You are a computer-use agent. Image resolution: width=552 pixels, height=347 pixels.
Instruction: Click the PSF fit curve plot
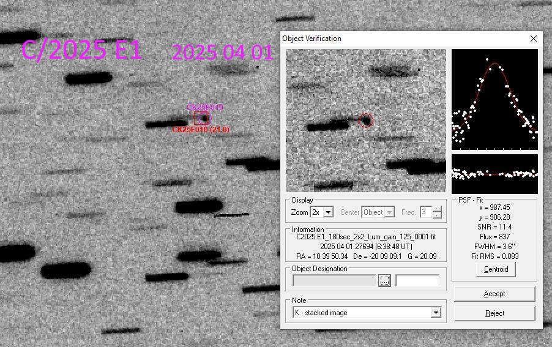(494, 99)
